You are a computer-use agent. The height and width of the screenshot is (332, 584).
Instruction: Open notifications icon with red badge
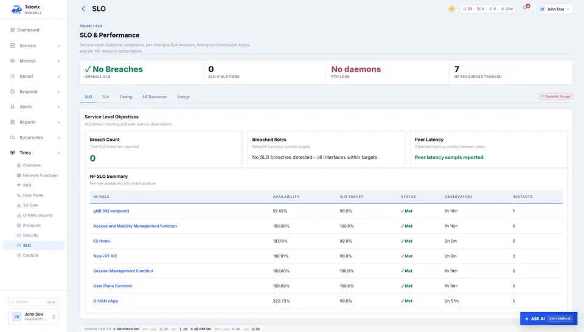pyautogui.click(x=526, y=7)
